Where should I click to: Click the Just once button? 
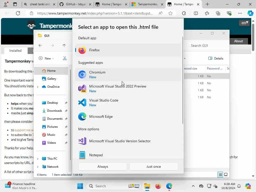point(153,166)
